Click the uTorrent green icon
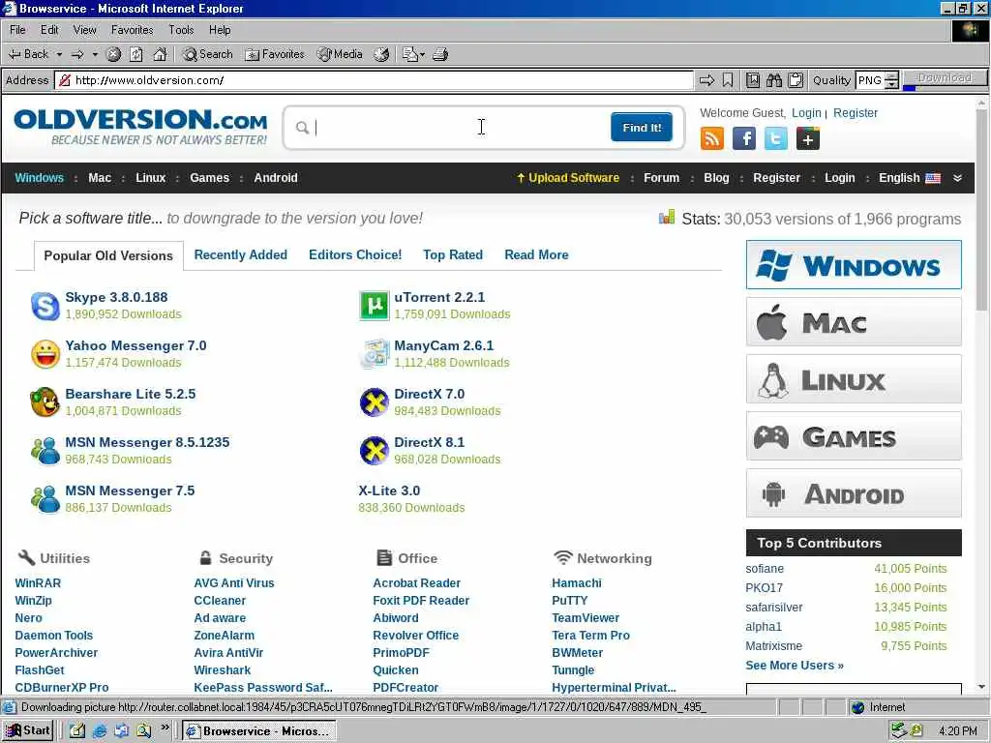991x743 pixels. (375, 306)
